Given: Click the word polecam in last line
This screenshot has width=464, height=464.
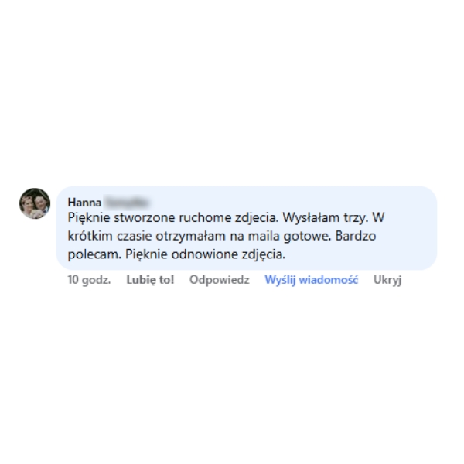Looking at the screenshot, I should (x=94, y=254).
